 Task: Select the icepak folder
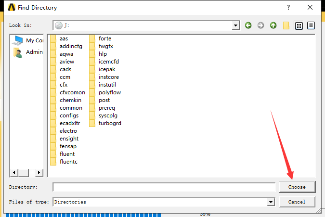pos(102,69)
